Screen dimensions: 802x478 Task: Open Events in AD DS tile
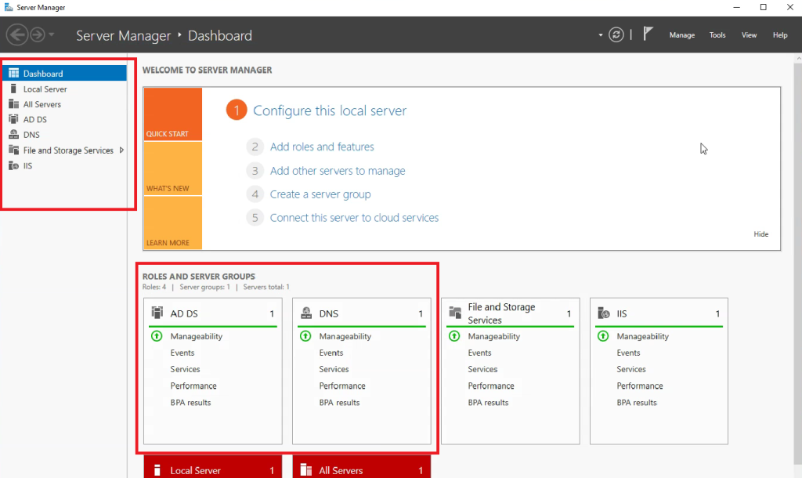pos(182,353)
